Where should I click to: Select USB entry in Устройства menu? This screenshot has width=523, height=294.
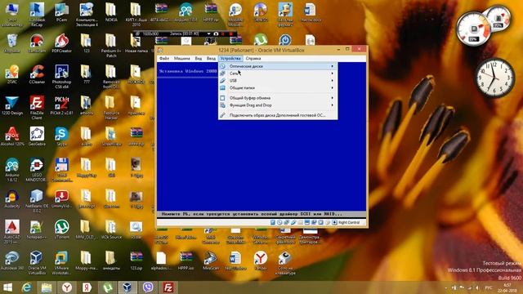tap(278, 81)
